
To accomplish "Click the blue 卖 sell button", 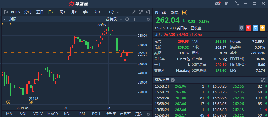I will click(x=255, y=28).
